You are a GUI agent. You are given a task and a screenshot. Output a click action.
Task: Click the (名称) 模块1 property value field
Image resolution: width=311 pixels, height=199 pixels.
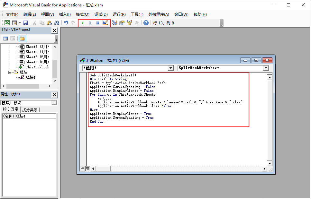click(36, 116)
